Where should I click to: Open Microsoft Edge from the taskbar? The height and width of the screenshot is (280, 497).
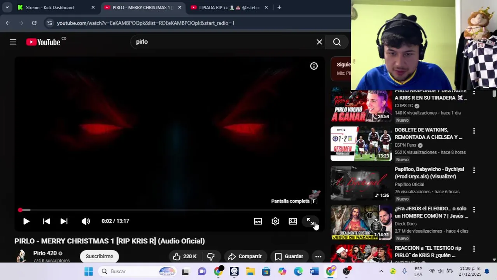point(298,271)
